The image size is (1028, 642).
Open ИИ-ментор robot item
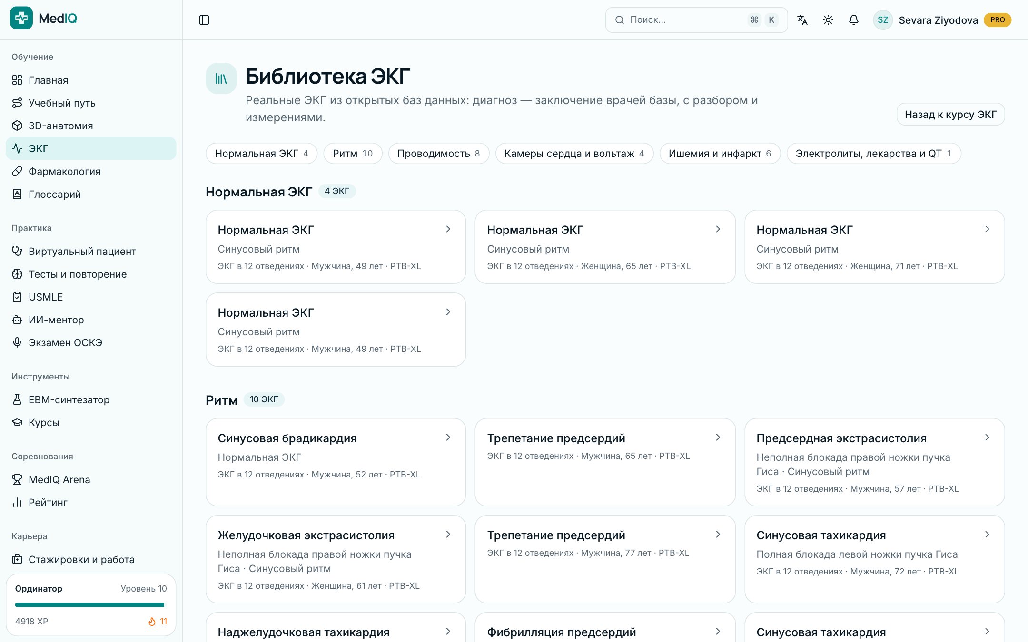[91, 320]
